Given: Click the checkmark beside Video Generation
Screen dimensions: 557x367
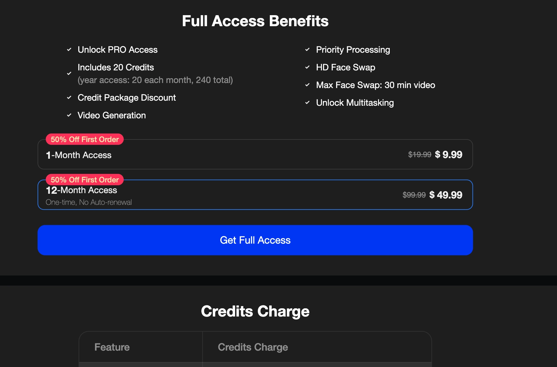Looking at the screenshot, I should pyautogui.click(x=69, y=115).
